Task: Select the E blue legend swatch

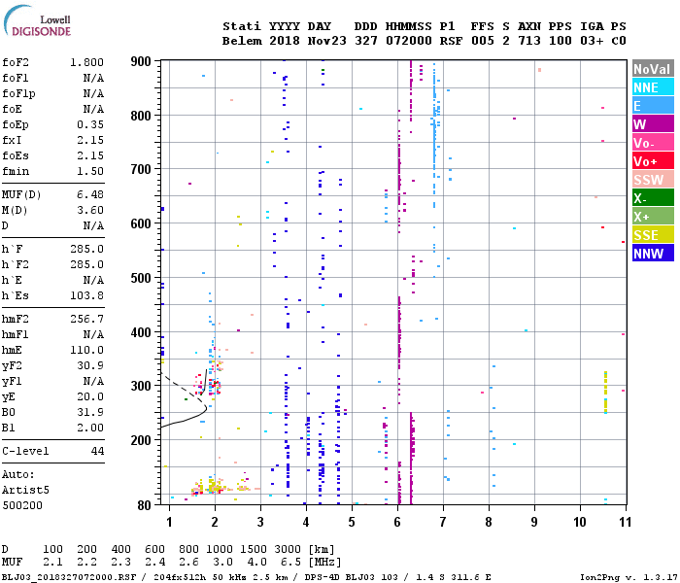Action: pyautogui.click(x=653, y=106)
